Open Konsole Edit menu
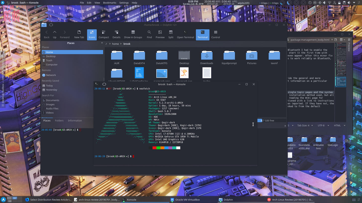This screenshot has width=362, height=203. (89, 3)
